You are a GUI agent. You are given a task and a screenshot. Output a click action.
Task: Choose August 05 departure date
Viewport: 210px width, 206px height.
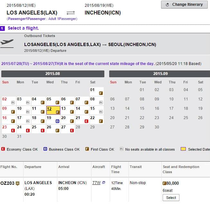[53, 101]
